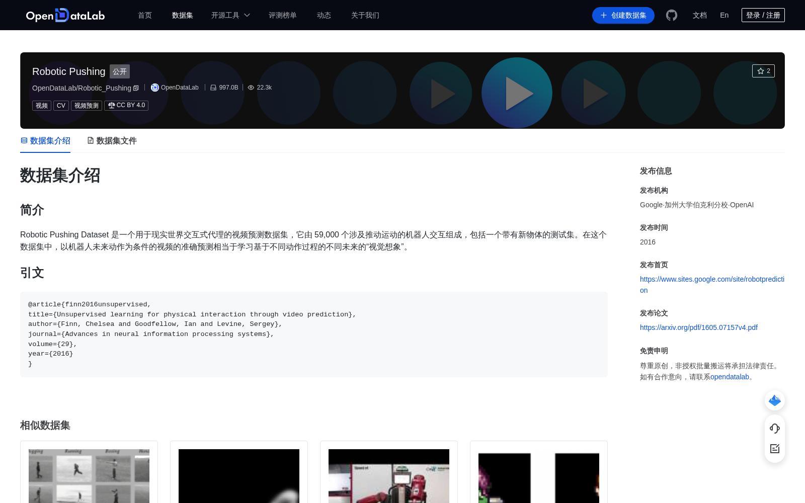Open the 数据集 navigation item

click(183, 15)
